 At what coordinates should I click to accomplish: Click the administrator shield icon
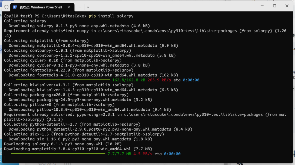point(6,7)
